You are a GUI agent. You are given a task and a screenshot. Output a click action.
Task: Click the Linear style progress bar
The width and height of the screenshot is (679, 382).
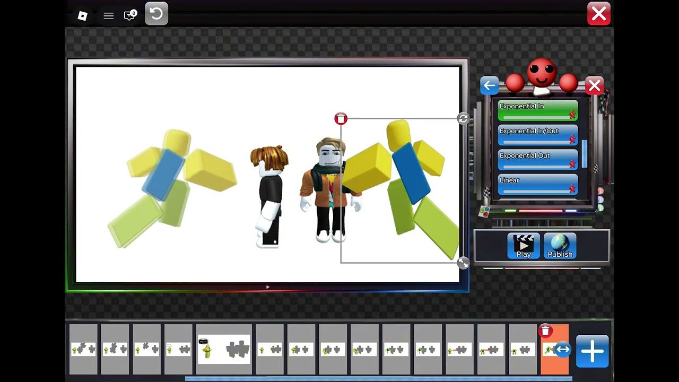pyautogui.click(x=536, y=191)
